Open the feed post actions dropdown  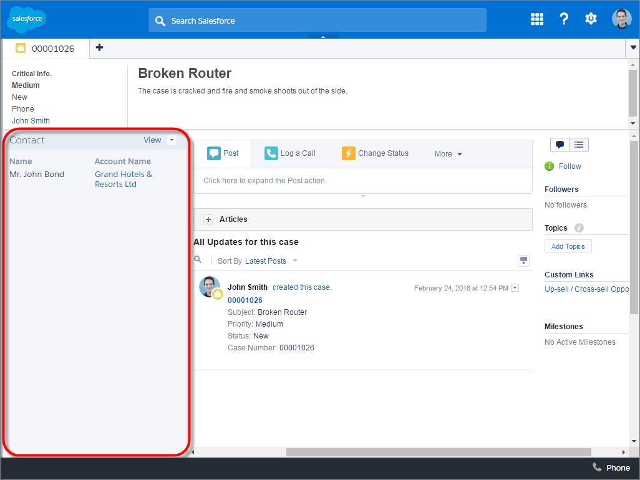(515, 288)
